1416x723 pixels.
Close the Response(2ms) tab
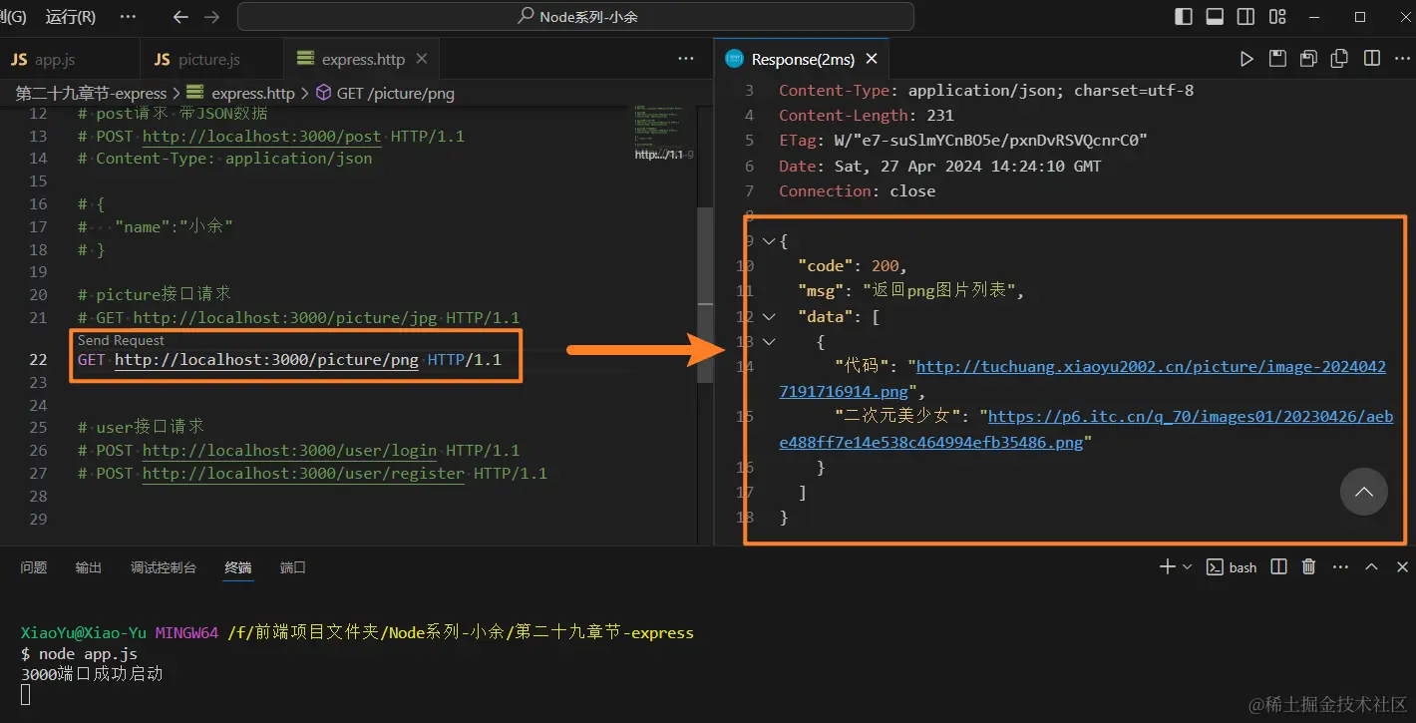point(872,59)
